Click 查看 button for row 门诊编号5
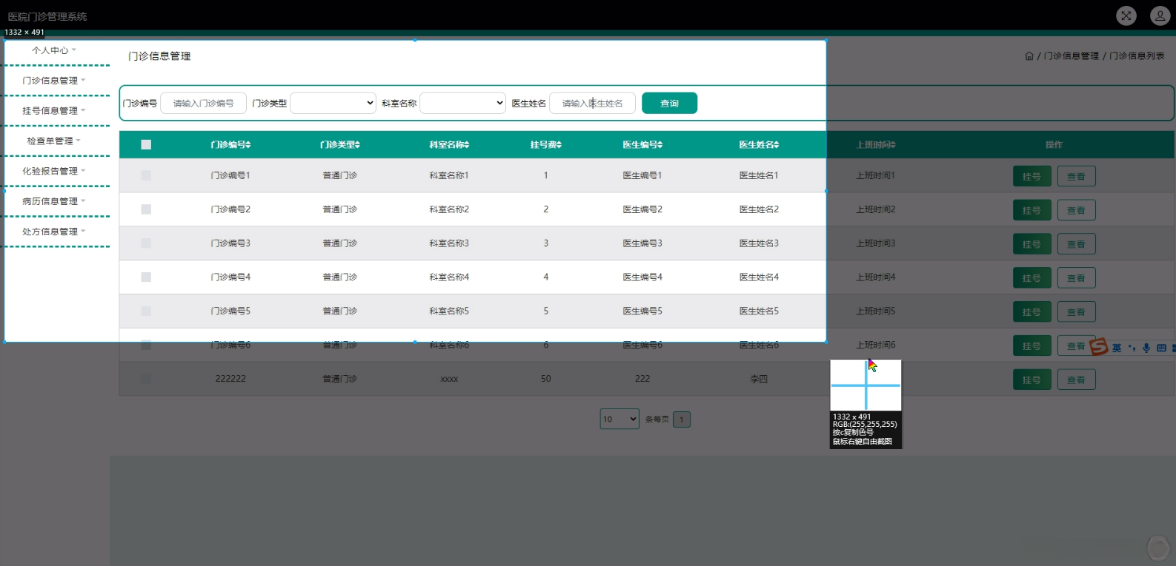Screen dimensions: 1176x566 tap(1076, 312)
